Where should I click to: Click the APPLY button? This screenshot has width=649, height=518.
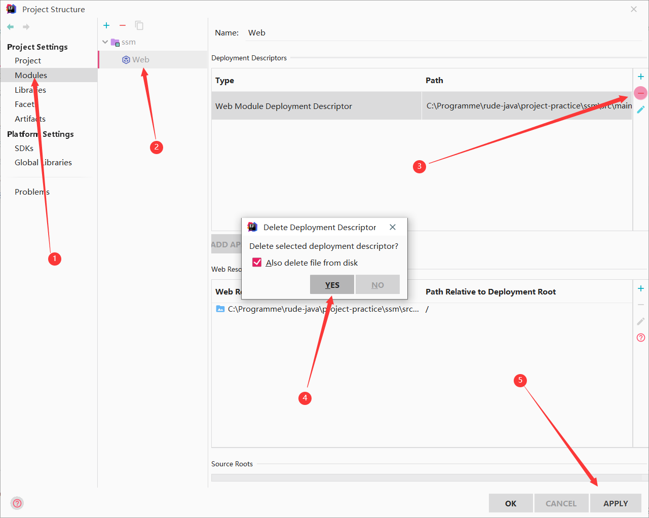tap(616, 503)
